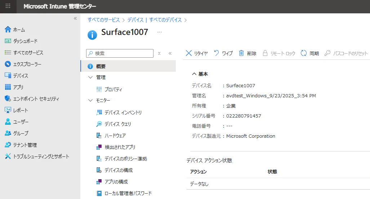Go to すべてのサービス breadcrumb link

104,20
